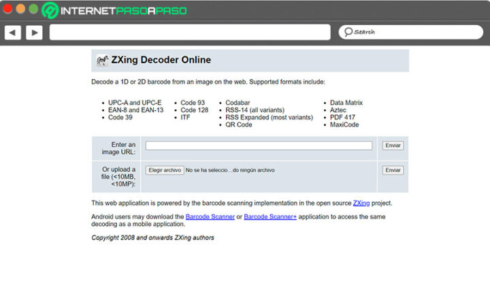Click the magnifier icon in search box
Viewport: 490px width, 306px height.
[x=348, y=32]
